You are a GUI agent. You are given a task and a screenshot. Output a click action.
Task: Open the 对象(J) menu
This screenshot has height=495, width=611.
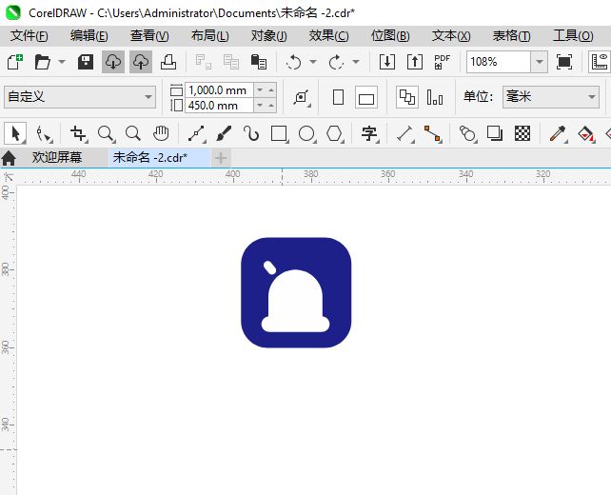(x=269, y=36)
